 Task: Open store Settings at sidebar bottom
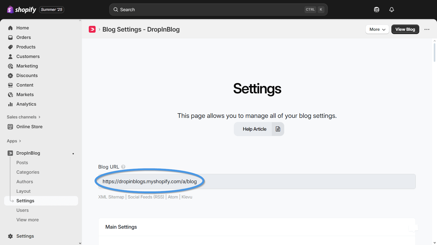[25, 236]
